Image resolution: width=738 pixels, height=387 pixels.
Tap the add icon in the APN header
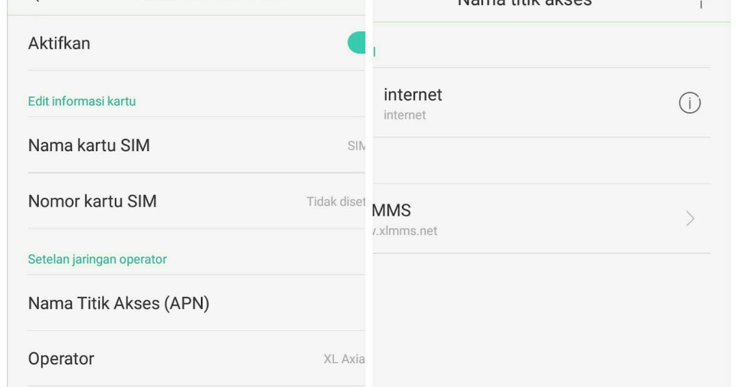[700, 4]
